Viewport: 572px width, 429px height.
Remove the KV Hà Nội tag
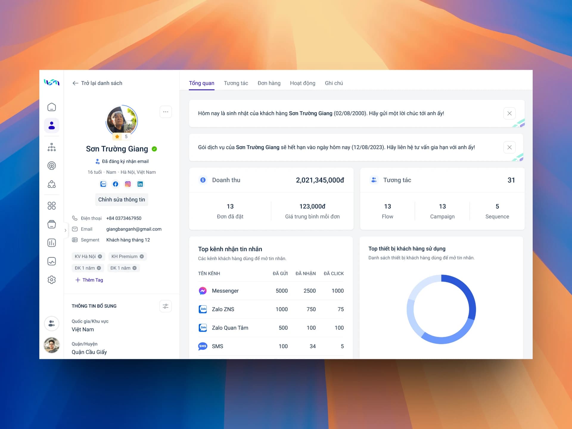(x=100, y=257)
